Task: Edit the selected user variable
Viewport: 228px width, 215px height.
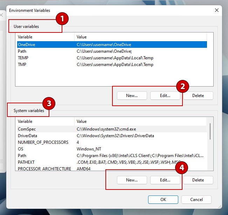Action: click(x=165, y=96)
